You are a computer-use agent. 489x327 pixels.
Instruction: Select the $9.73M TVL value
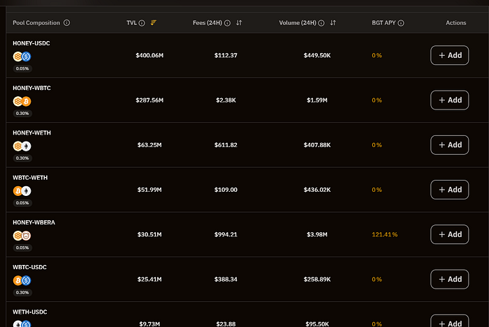pos(149,324)
